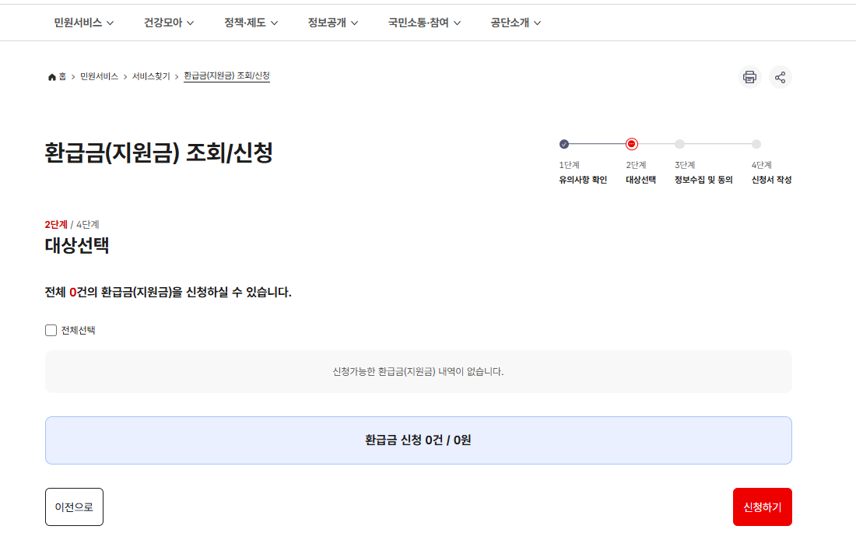Submit with the red 신청하기 button
This screenshot has width=856, height=554.
coord(762,507)
